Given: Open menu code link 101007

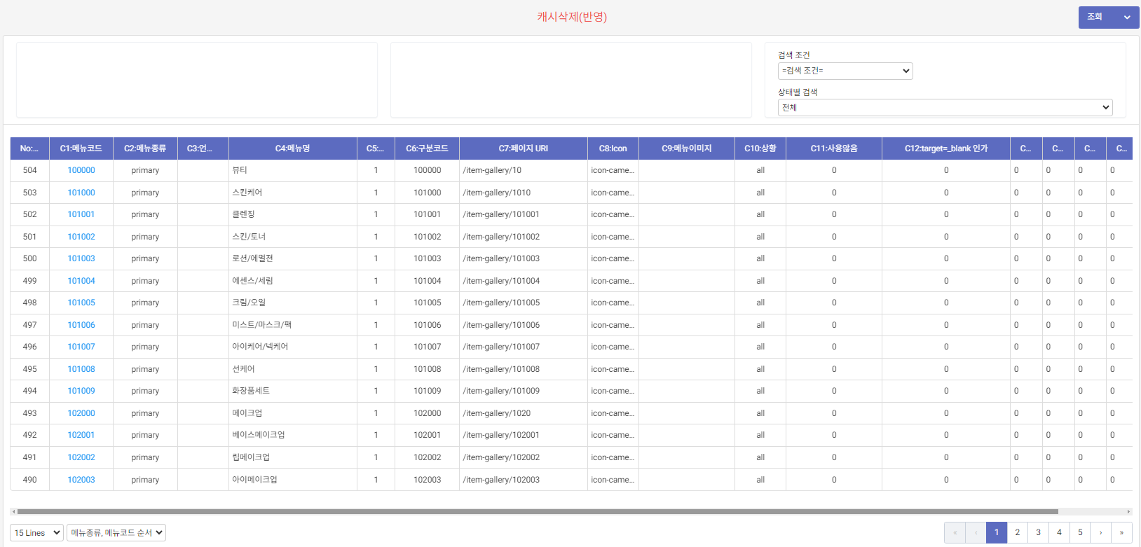Looking at the screenshot, I should click(x=81, y=347).
